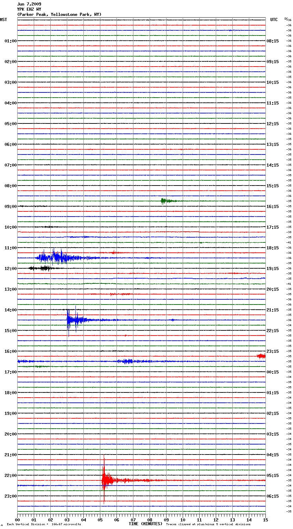This screenshot has height=529, width=293.
Task: Select the '11:00' MST time label
Action: [10, 248]
